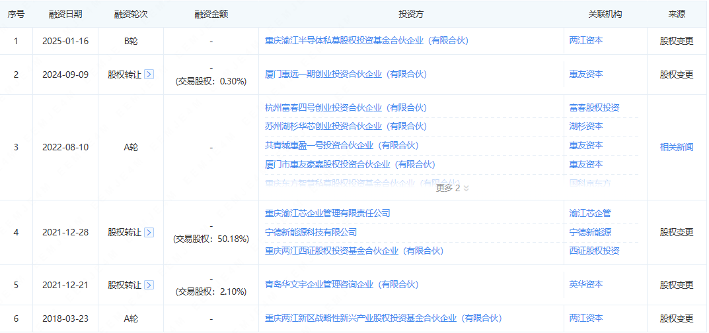Screen dimensions: 709x333
Task: Open 英华资本 institution link
Action: coord(586,285)
